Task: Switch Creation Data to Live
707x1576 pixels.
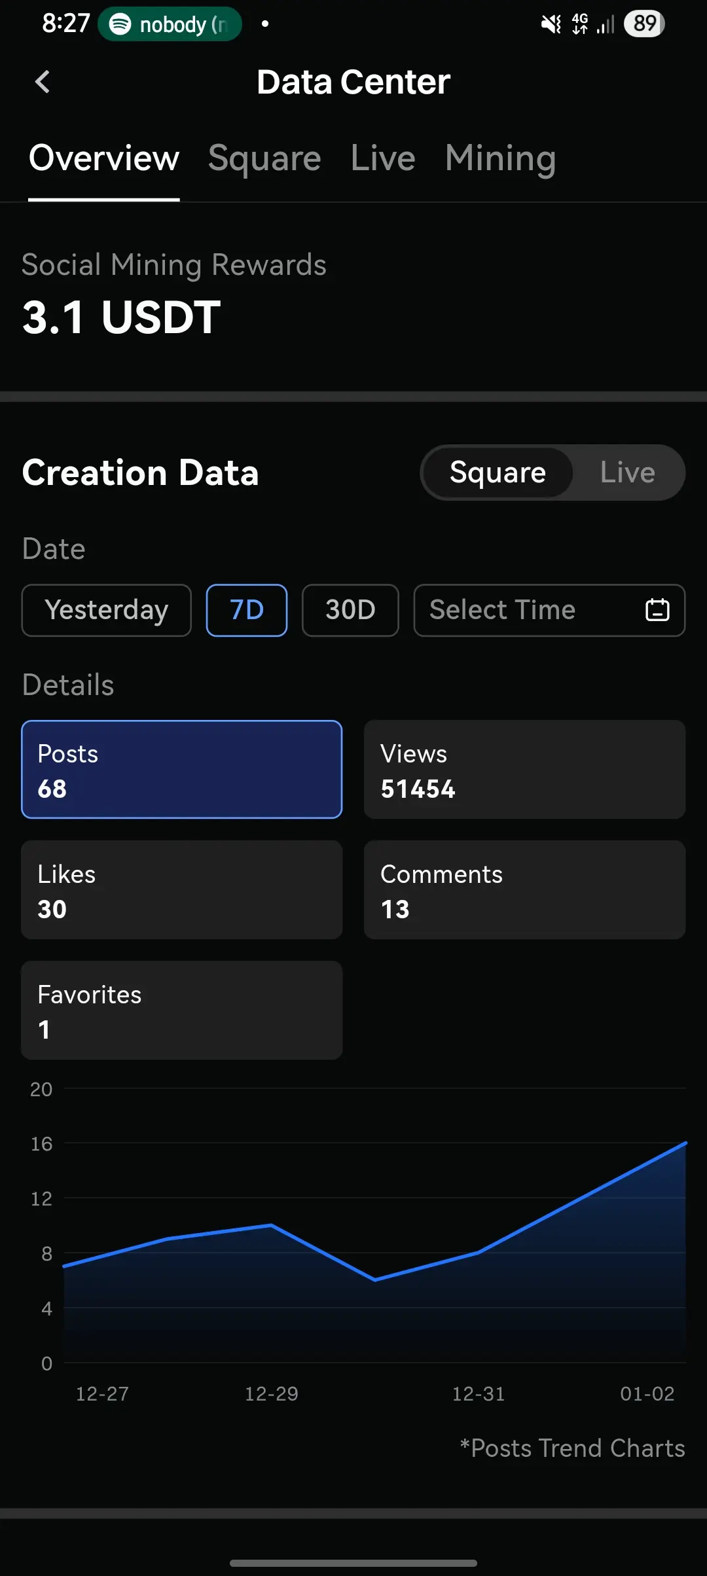Action: pyautogui.click(x=627, y=473)
